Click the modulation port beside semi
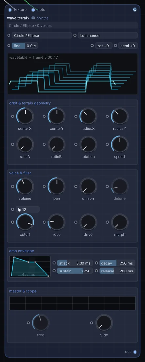Image resolution: width=145 pixels, height=362 pixels. point(115,46)
